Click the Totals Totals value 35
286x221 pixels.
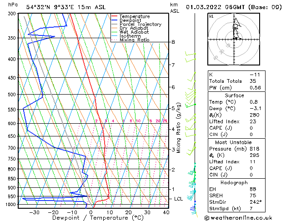253,81
